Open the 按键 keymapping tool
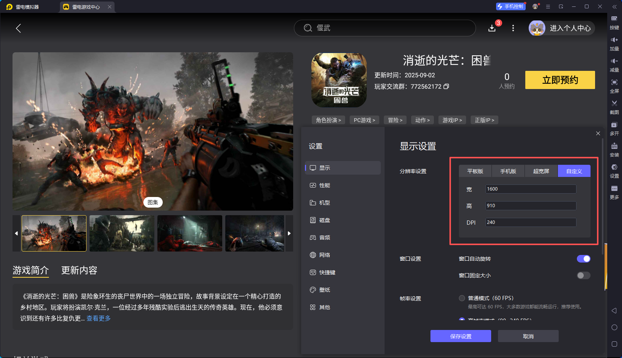The width and height of the screenshot is (622, 358). coord(614,22)
